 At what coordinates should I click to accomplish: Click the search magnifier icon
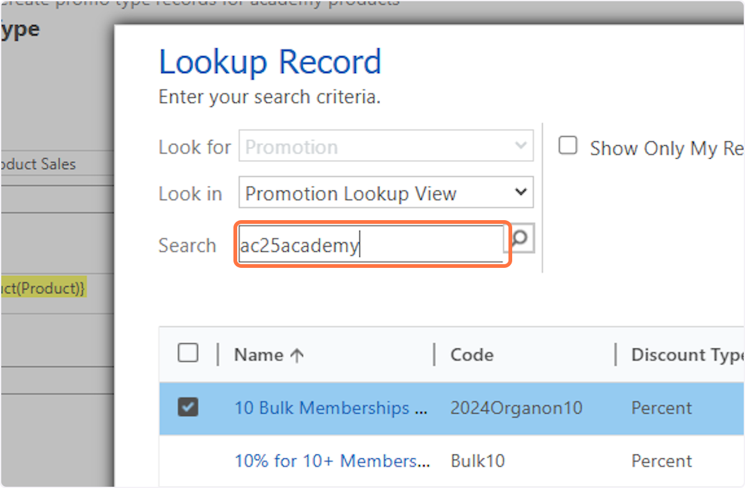(x=521, y=238)
